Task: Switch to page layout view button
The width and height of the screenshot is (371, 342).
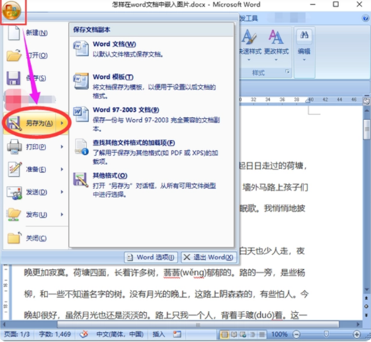Action: pyautogui.click(x=224, y=334)
